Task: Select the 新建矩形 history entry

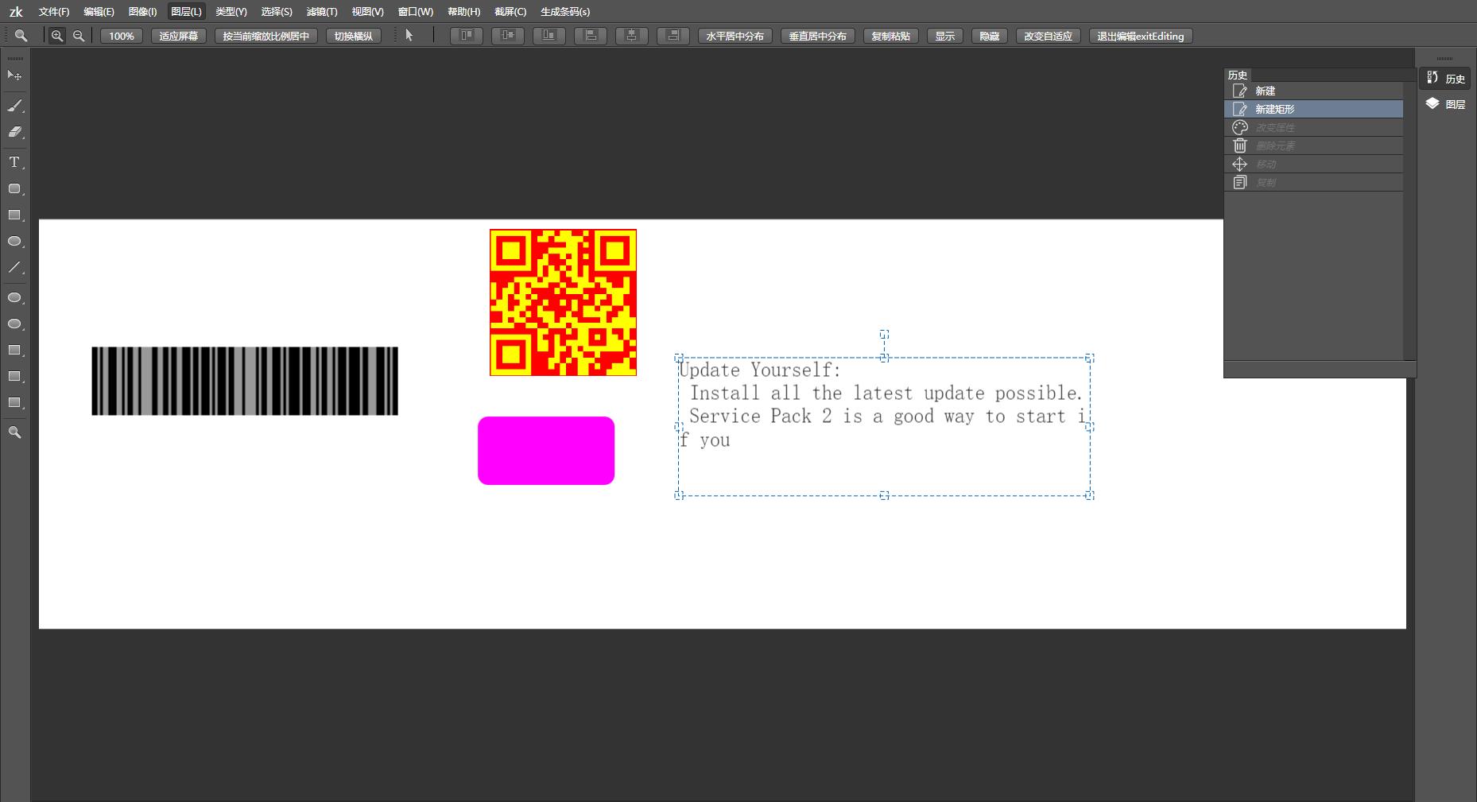Action: click(1313, 109)
